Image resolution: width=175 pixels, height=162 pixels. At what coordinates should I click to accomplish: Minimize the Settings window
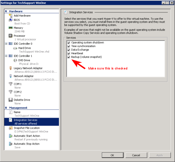163,3
